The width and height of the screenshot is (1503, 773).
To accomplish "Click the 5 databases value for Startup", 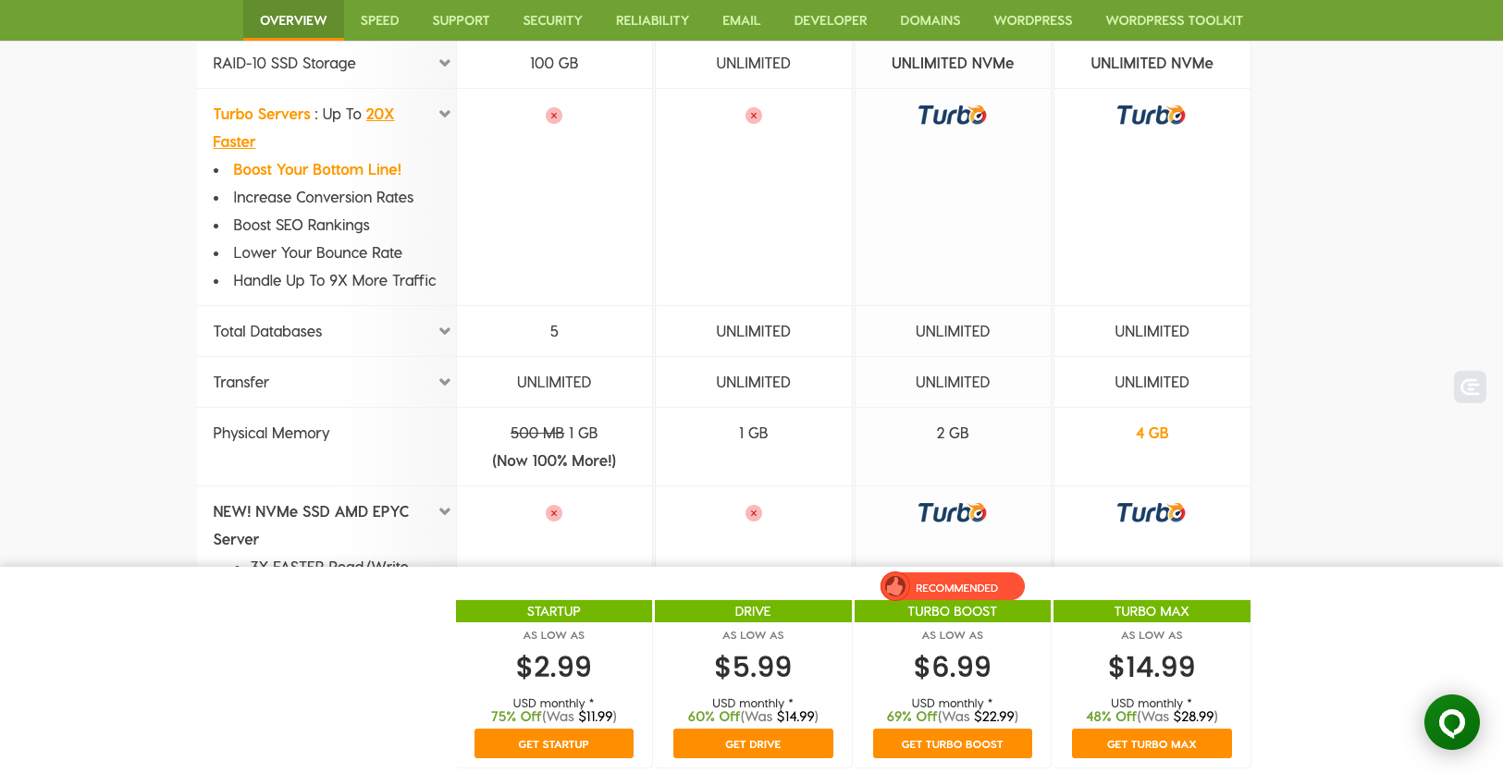I will point(554,331).
